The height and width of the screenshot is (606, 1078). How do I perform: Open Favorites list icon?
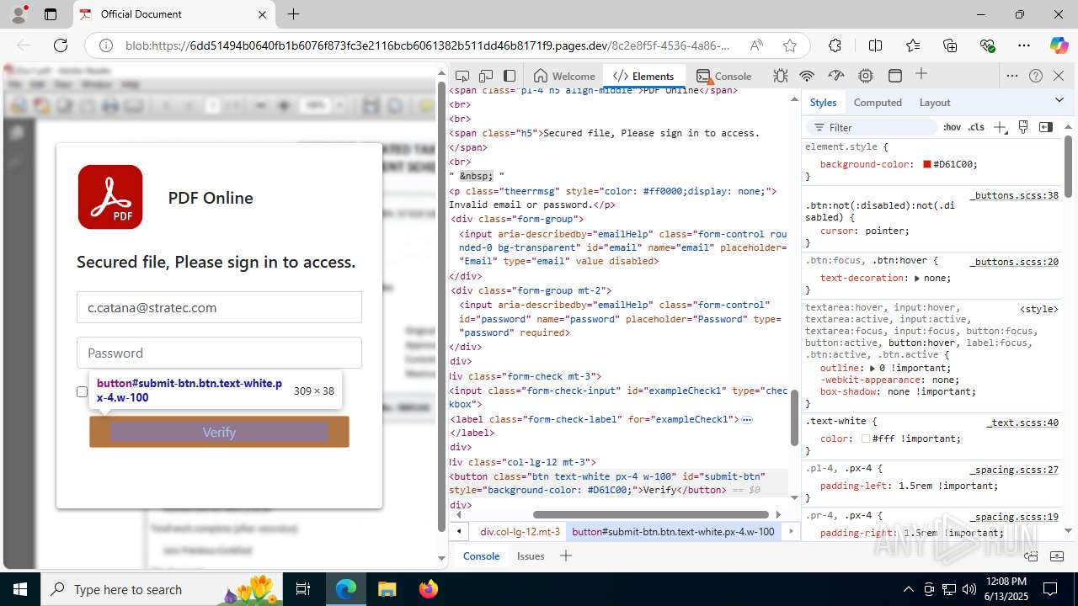pyautogui.click(x=913, y=45)
